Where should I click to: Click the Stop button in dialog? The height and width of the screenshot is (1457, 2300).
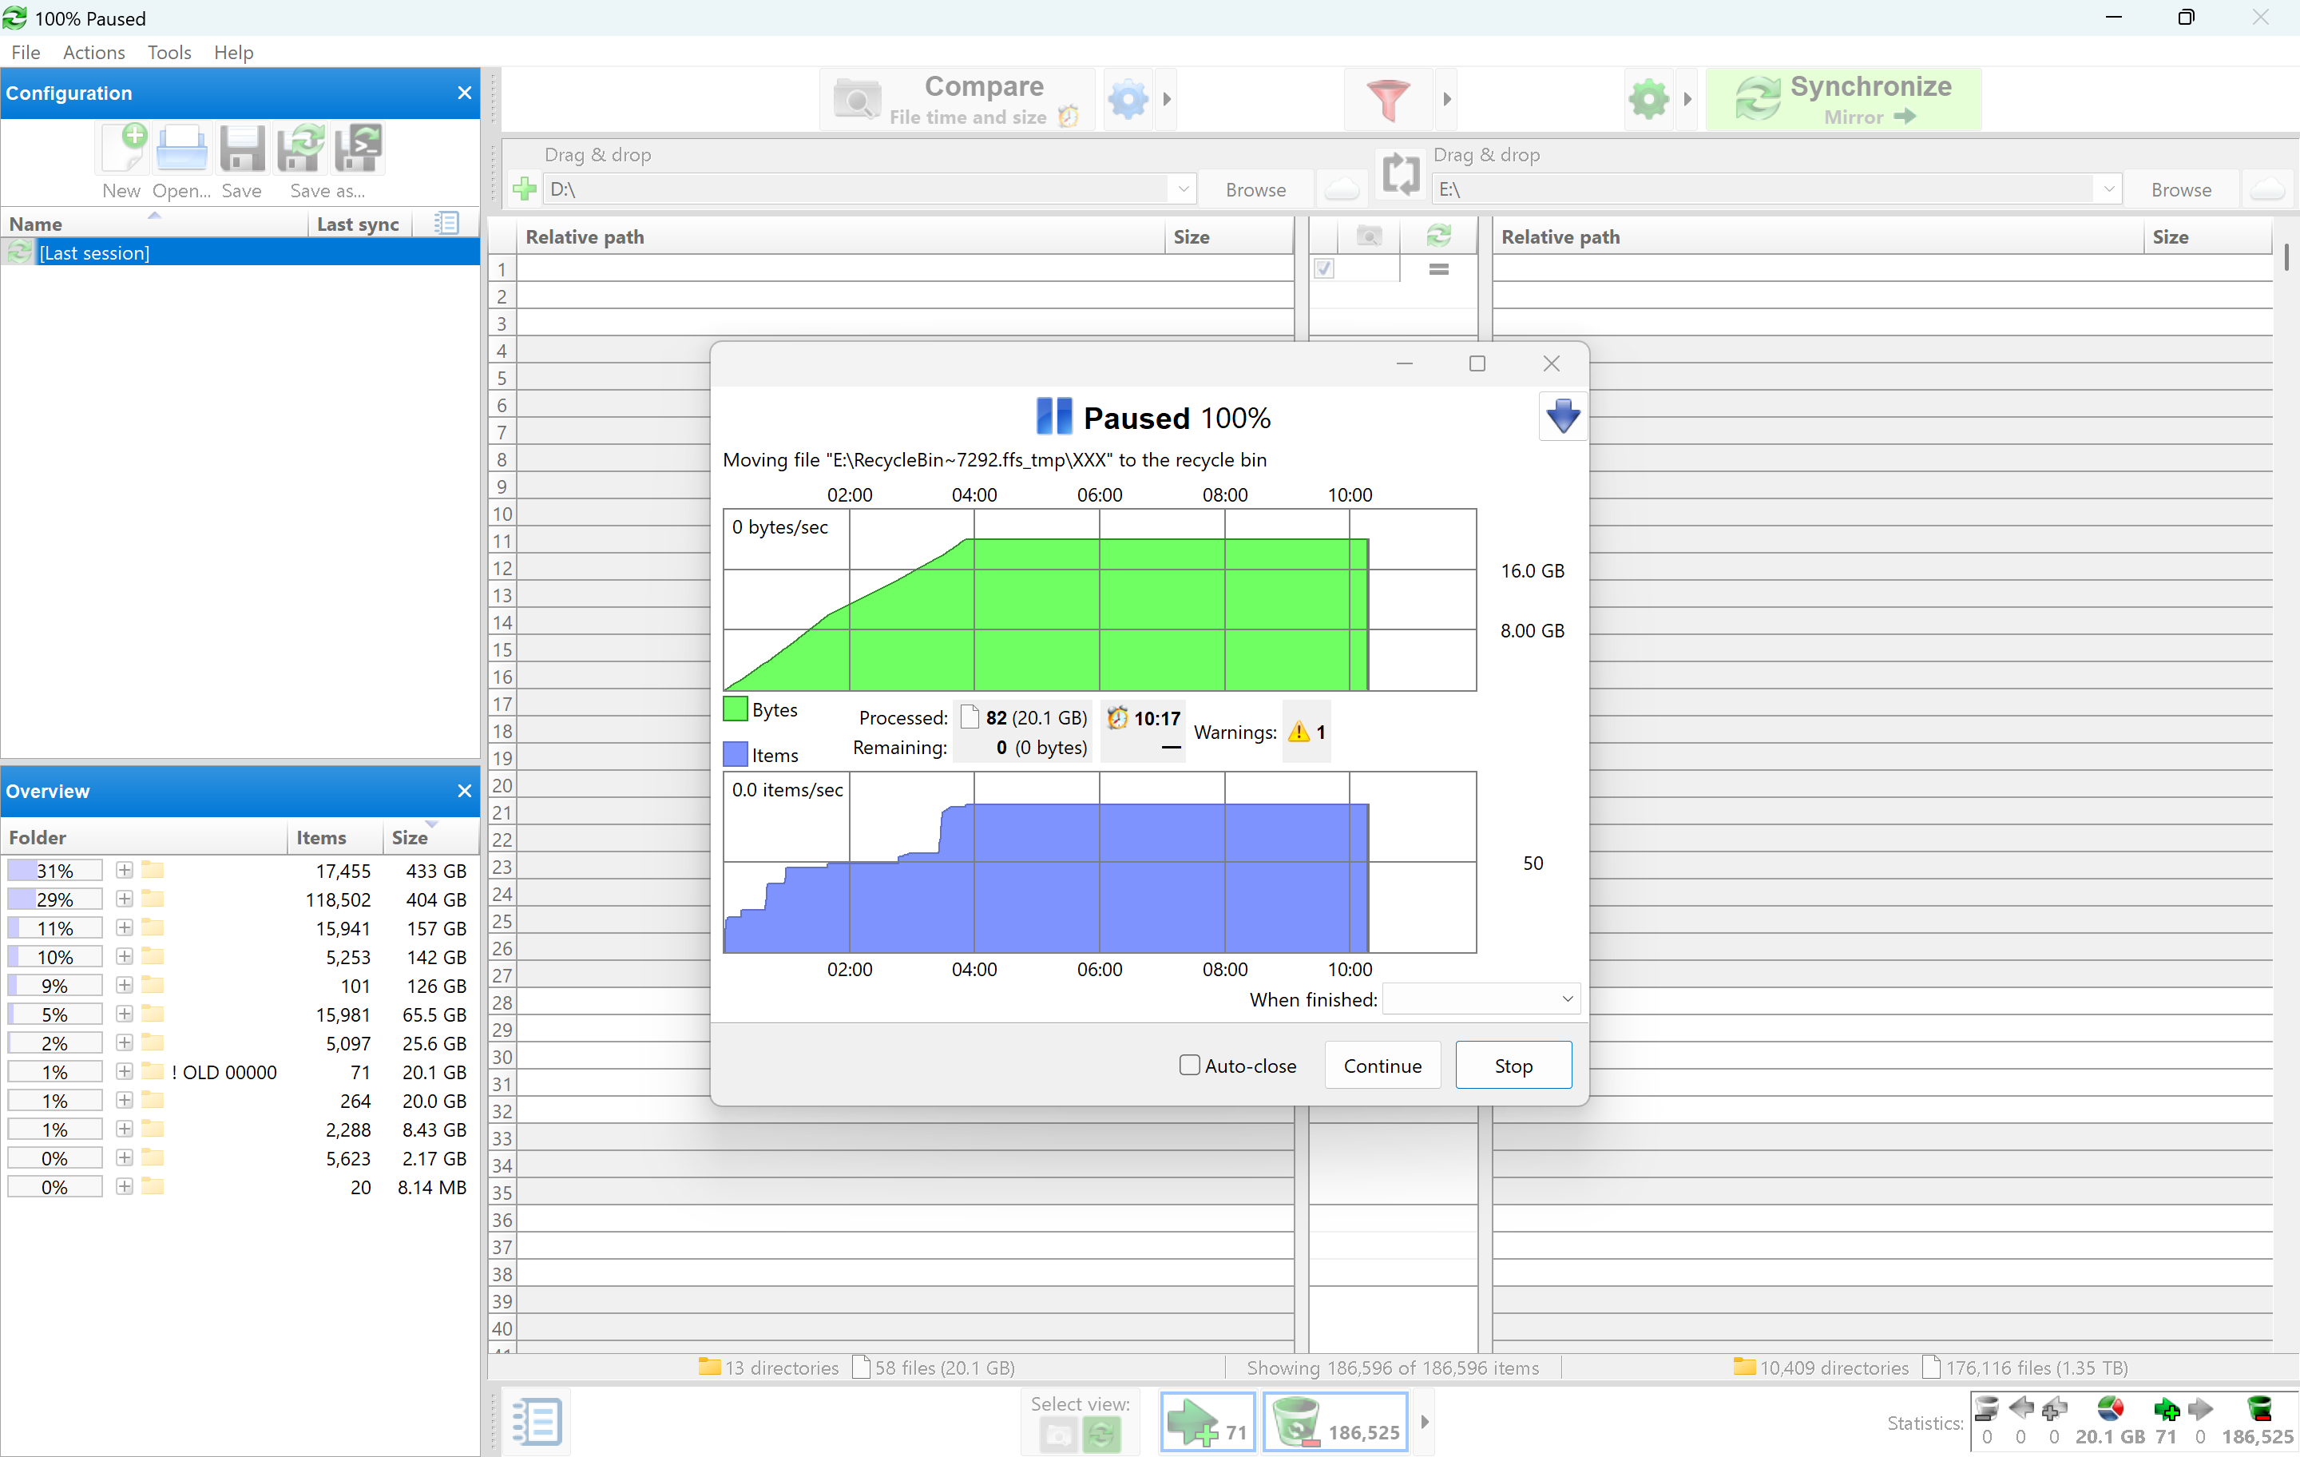pyautogui.click(x=1513, y=1066)
